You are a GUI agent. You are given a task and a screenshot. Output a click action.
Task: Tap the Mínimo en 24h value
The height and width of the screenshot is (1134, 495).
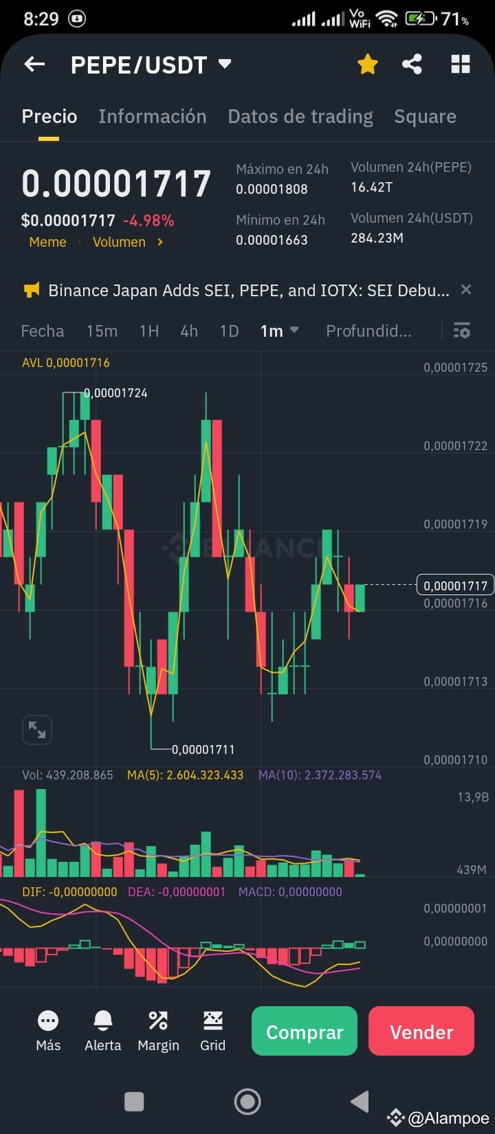click(x=272, y=240)
